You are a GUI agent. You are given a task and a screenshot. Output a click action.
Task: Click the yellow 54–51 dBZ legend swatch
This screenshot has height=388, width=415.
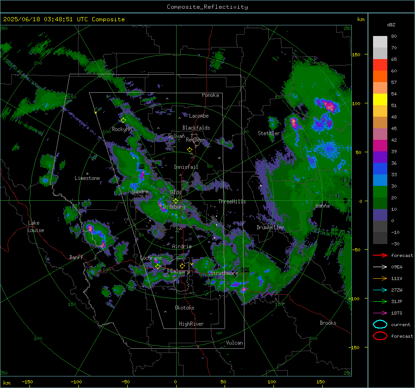point(380,100)
